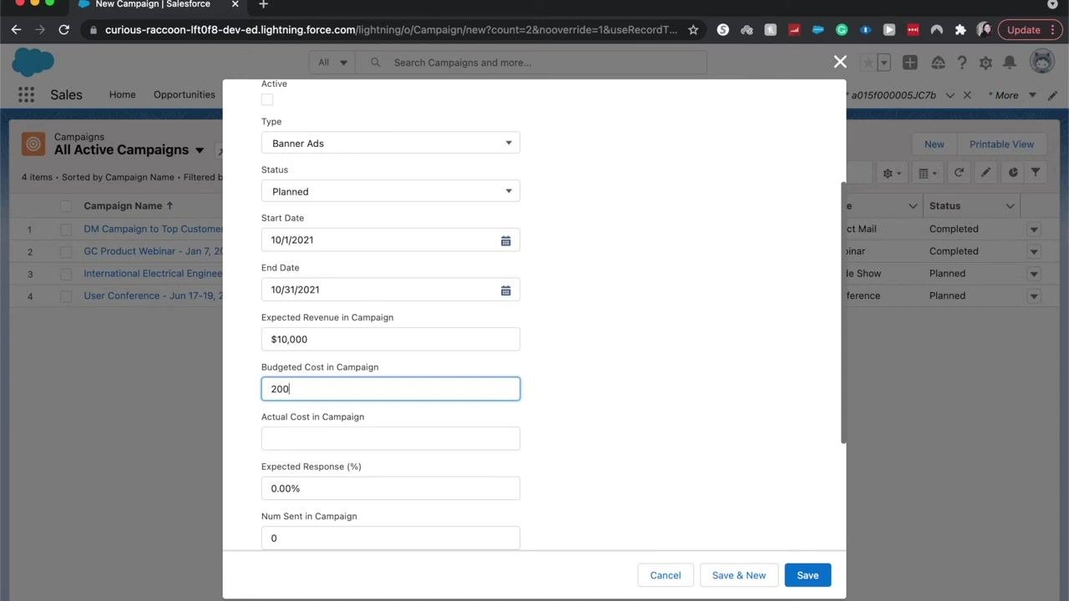
Task: Open the End Date calendar picker
Action: pos(505,290)
